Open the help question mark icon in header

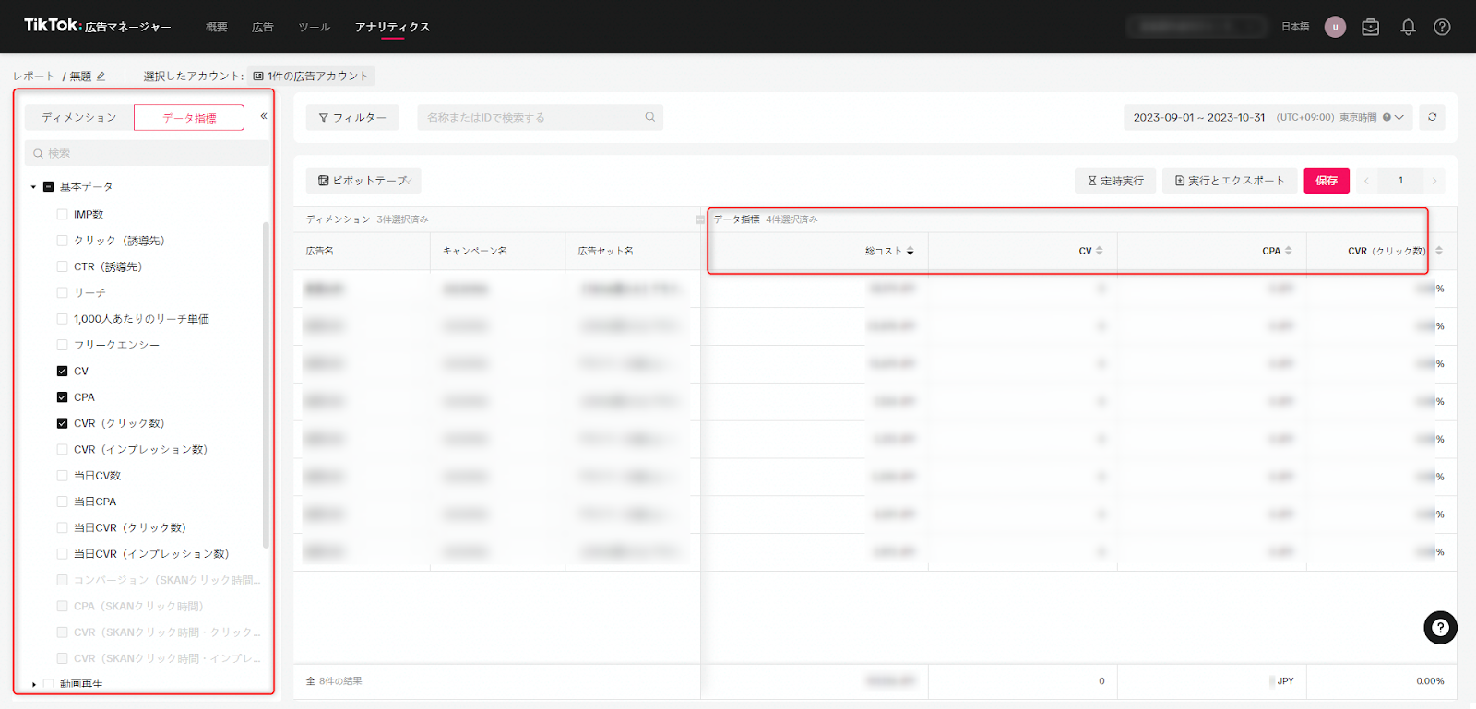(1442, 28)
